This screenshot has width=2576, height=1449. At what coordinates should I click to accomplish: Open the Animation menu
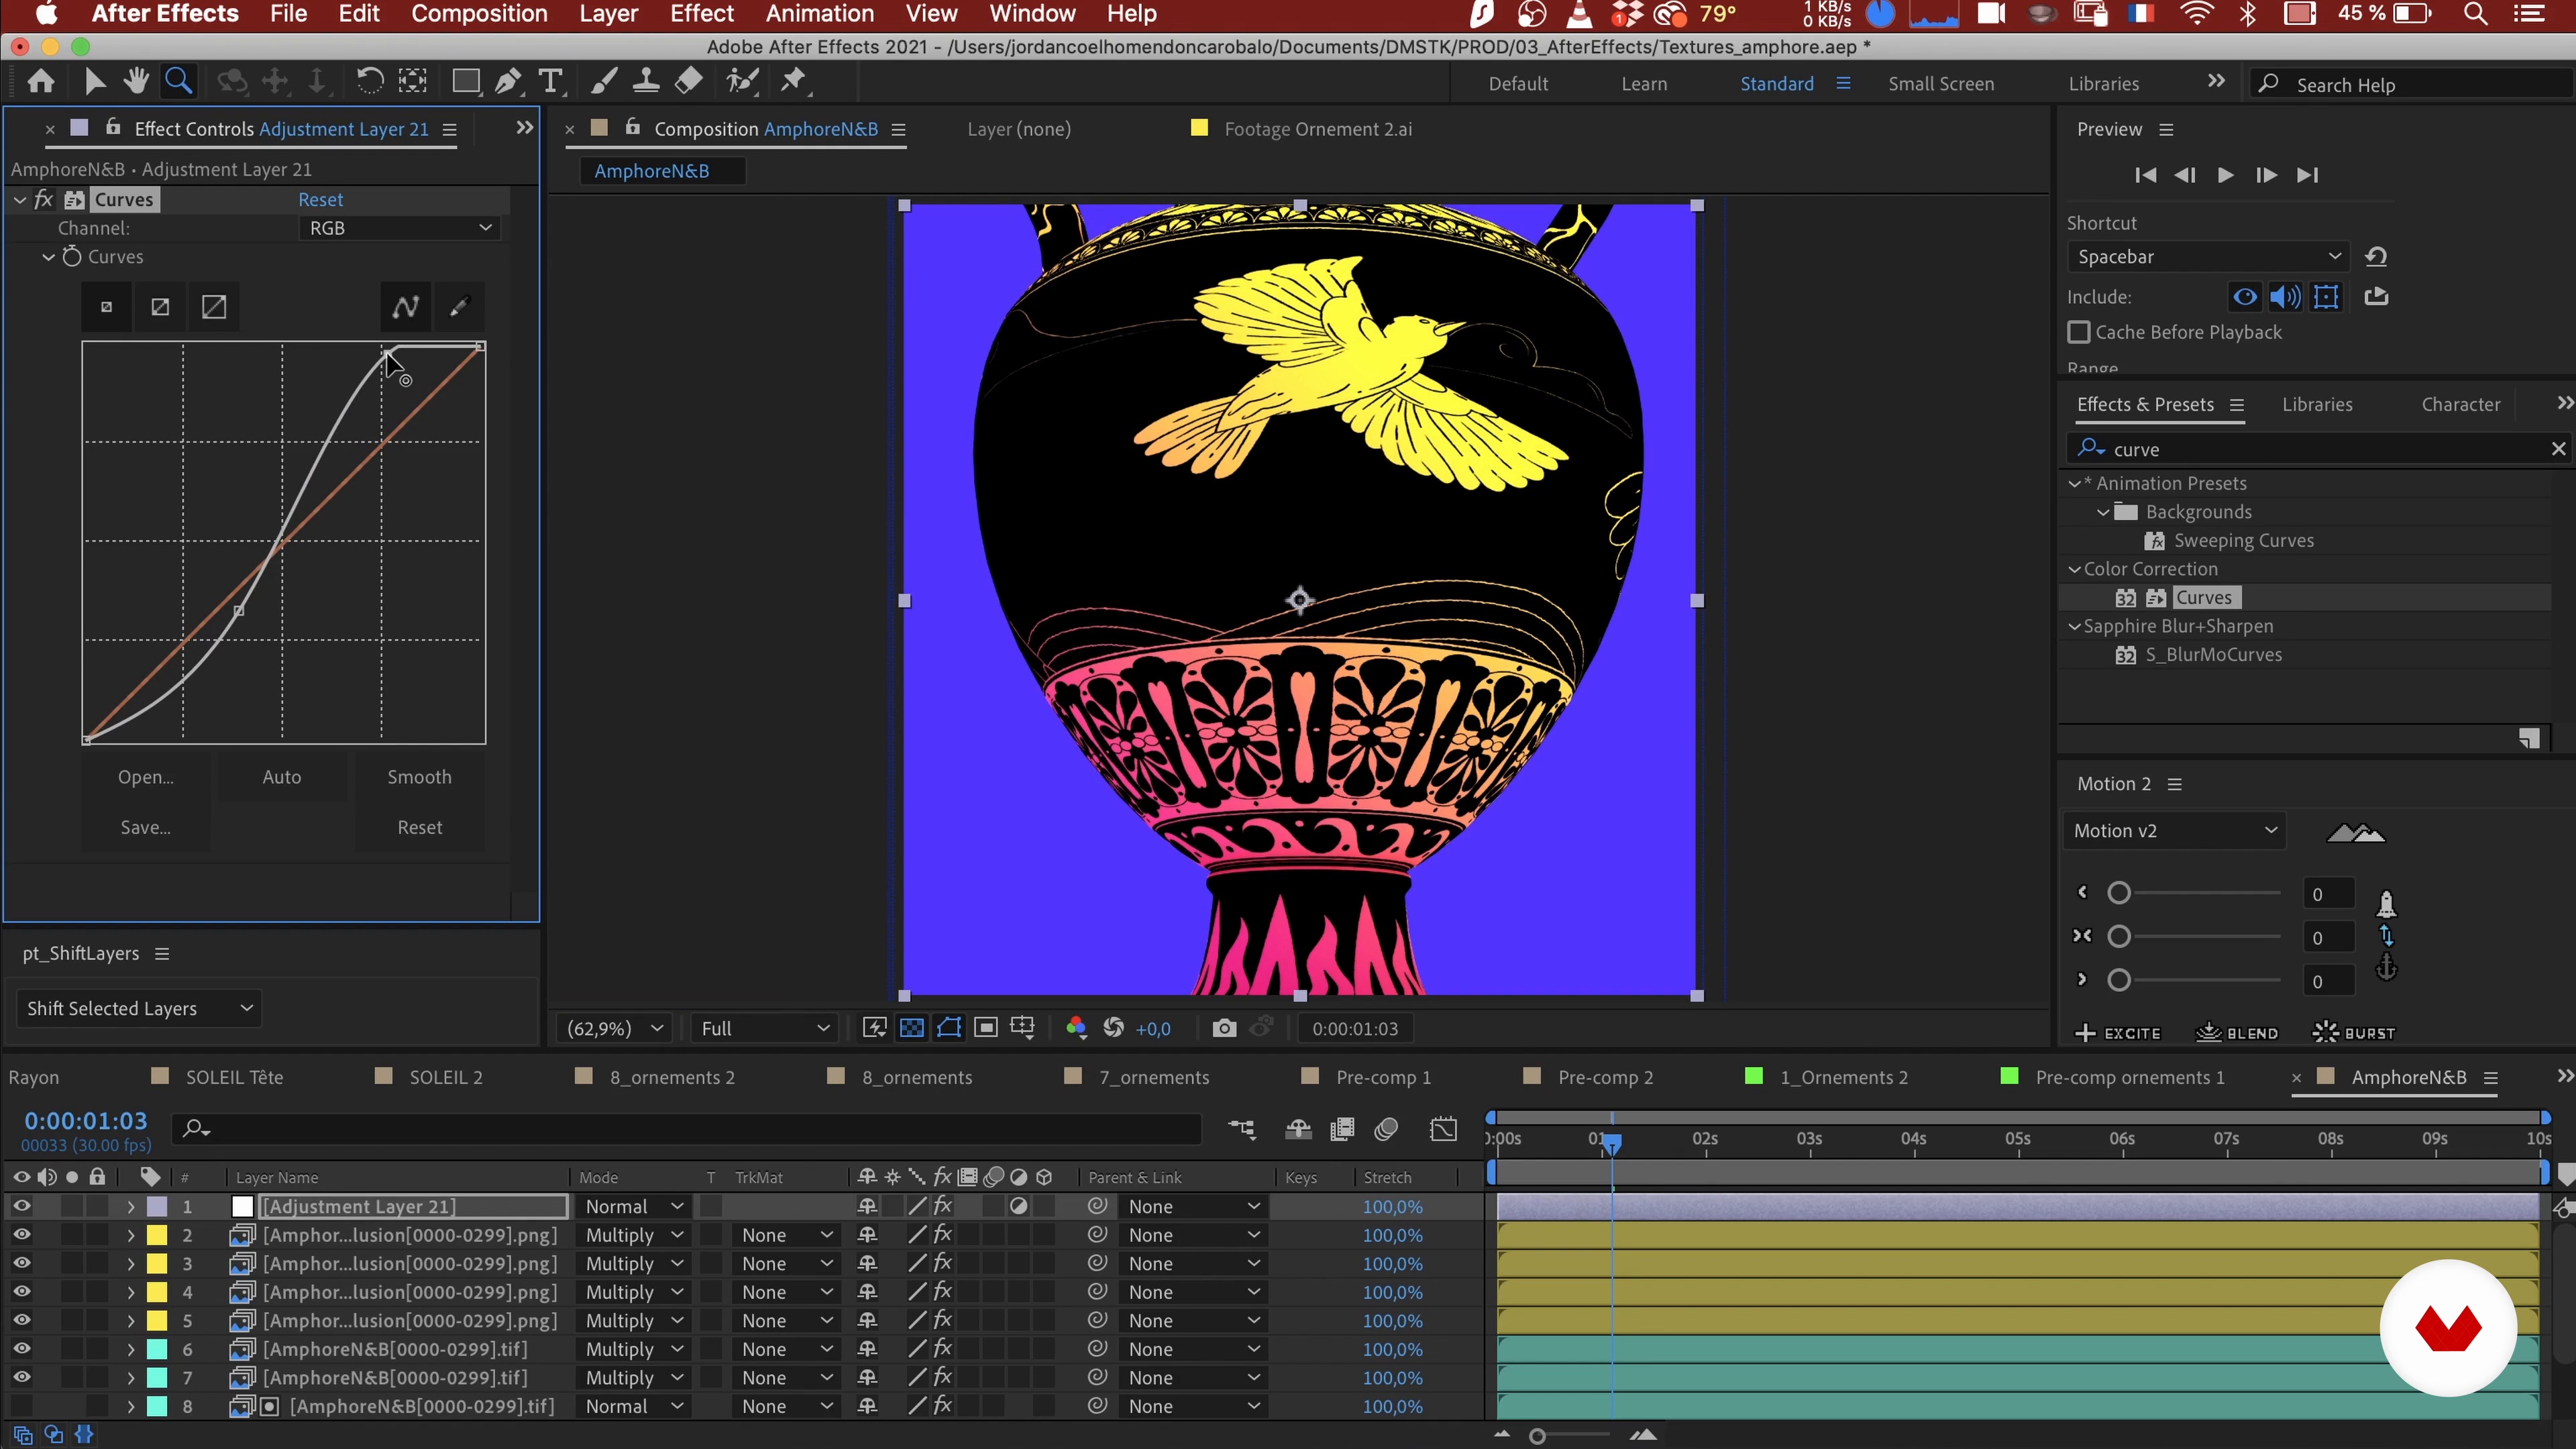tap(820, 14)
